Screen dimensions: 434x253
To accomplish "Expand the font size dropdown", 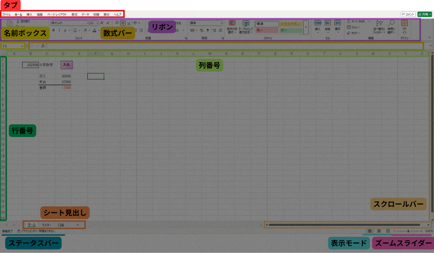I will click(x=97, y=23).
